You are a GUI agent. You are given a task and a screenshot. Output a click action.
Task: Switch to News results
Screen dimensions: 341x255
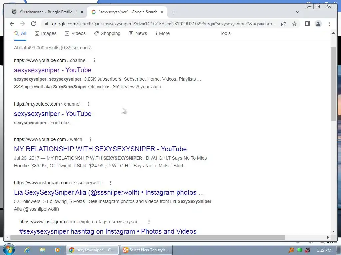click(138, 34)
